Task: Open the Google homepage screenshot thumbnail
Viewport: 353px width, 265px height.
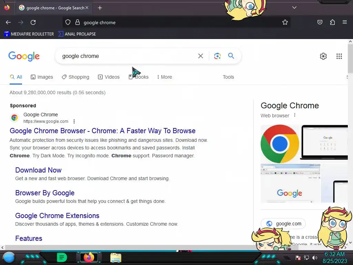Action: pos(290,183)
